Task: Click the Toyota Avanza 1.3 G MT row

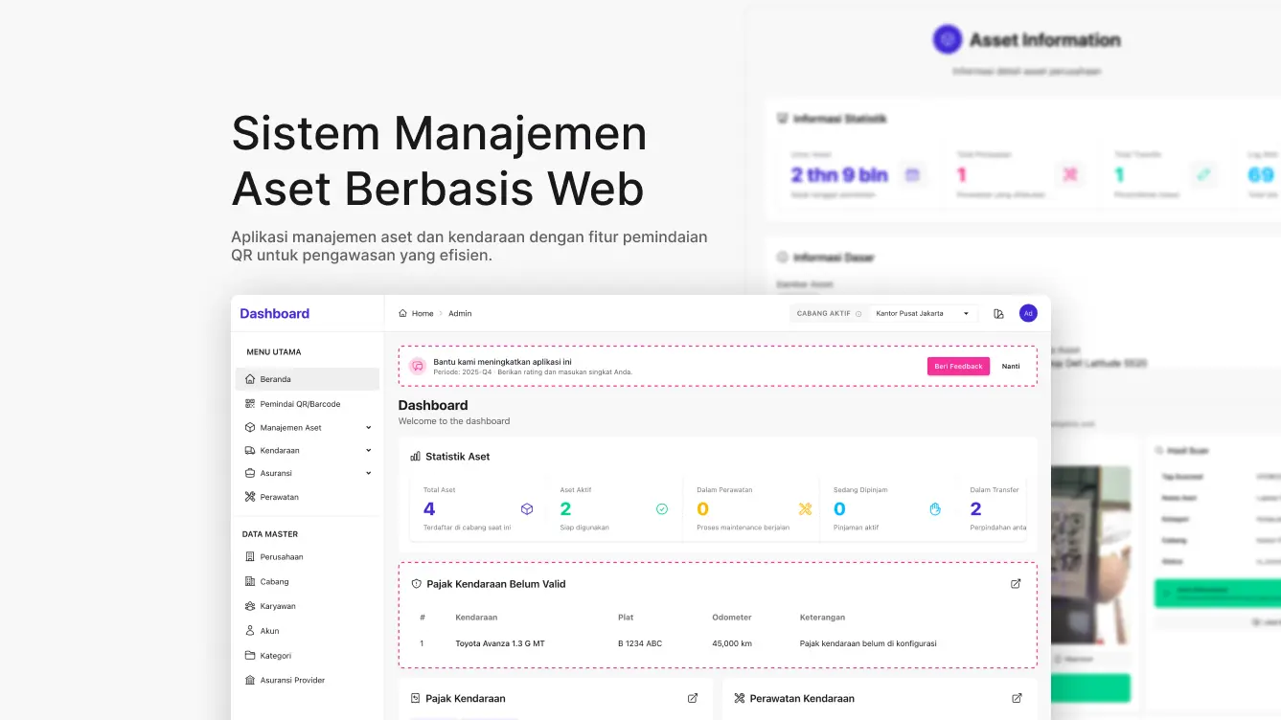Action: point(499,643)
